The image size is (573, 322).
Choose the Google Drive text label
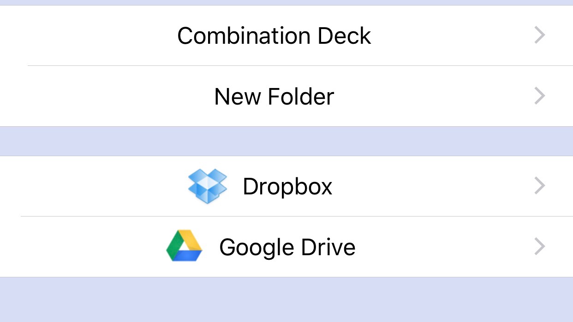(x=287, y=247)
